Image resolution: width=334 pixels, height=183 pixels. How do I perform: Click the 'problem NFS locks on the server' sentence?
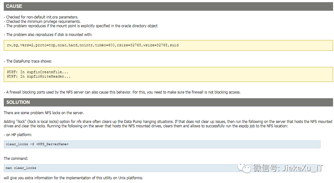[44, 113]
